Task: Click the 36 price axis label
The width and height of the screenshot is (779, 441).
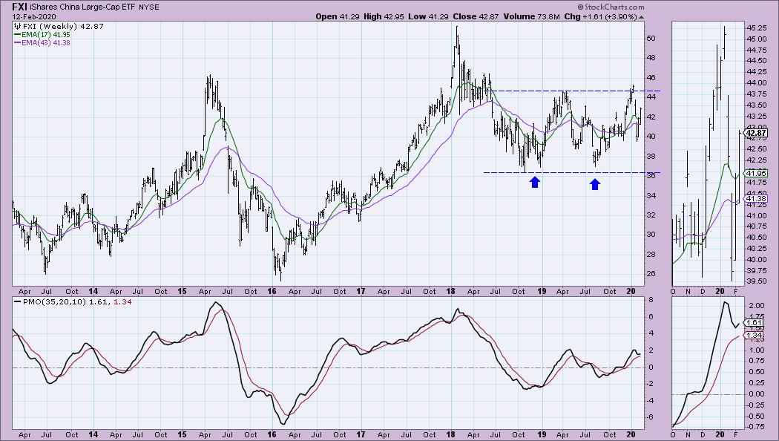Action: click(651, 175)
